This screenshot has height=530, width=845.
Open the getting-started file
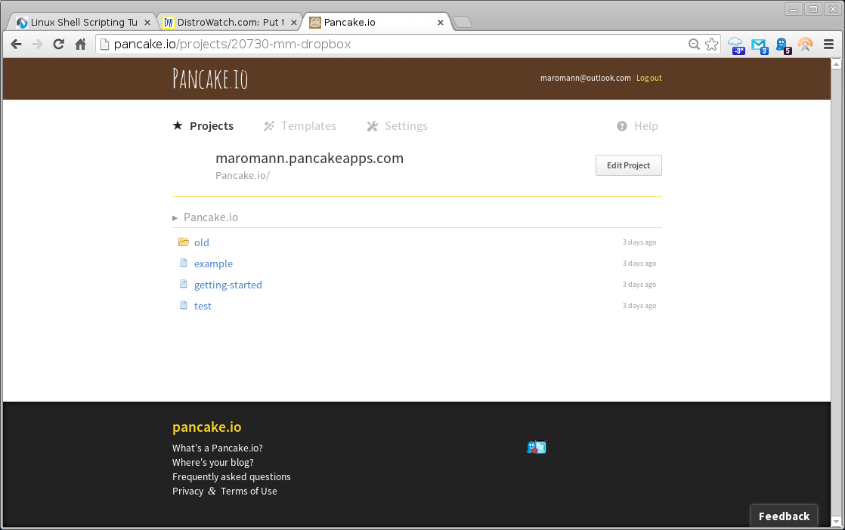coord(228,285)
